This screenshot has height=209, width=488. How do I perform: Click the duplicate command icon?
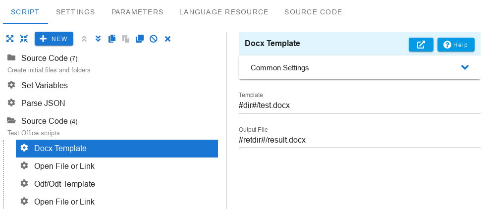(140, 39)
